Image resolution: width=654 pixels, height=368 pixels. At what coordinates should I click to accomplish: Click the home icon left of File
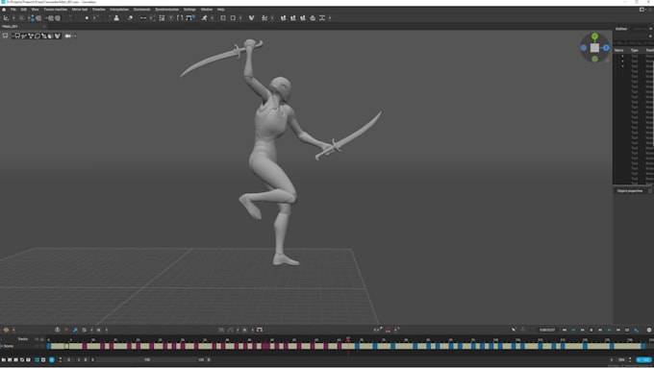pyautogui.click(x=4, y=10)
